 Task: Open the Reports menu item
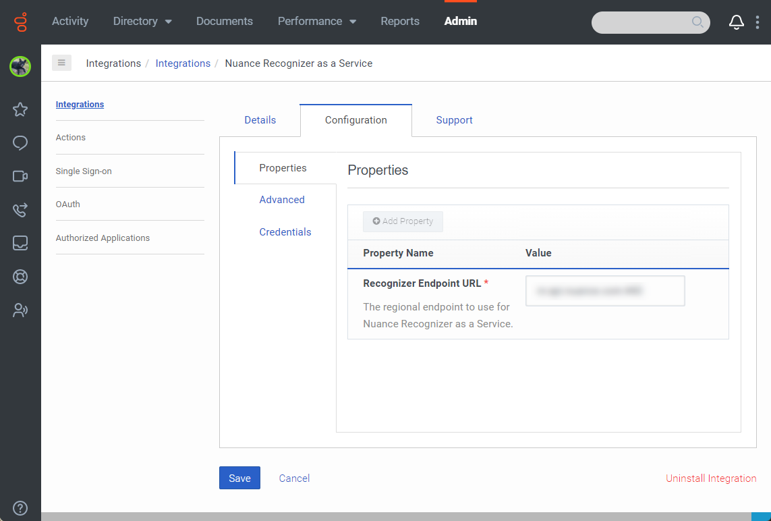coord(400,21)
